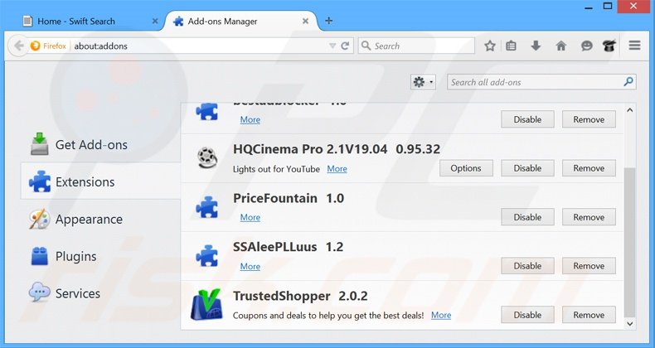Open More link under SSAleePLLuus

click(x=250, y=266)
